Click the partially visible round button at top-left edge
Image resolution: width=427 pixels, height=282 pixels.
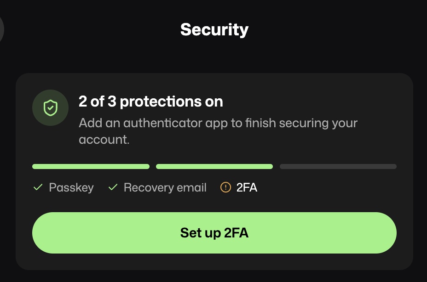pos(1,29)
